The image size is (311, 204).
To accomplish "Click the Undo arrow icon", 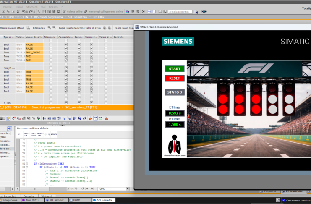I will tap(24, 12).
